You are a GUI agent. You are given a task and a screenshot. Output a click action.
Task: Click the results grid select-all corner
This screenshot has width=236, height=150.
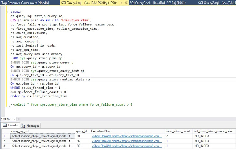(4, 131)
